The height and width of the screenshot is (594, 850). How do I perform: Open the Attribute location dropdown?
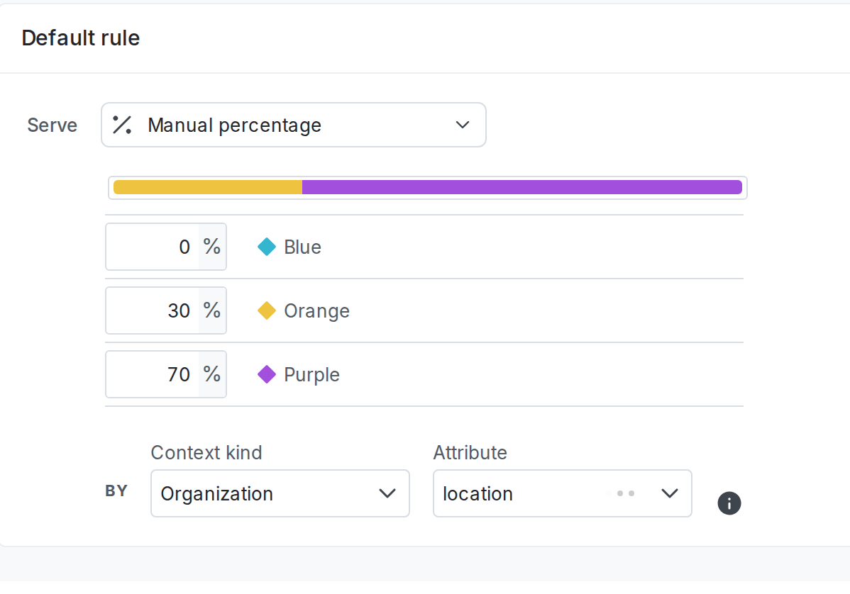pos(563,493)
